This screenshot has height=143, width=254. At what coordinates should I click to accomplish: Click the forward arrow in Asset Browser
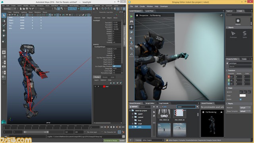tap(157, 107)
